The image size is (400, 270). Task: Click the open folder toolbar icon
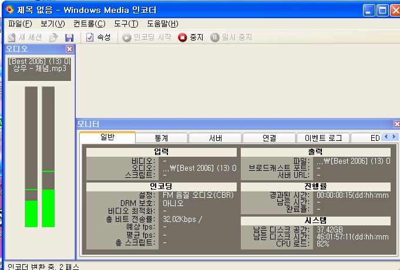(x=53, y=38)
